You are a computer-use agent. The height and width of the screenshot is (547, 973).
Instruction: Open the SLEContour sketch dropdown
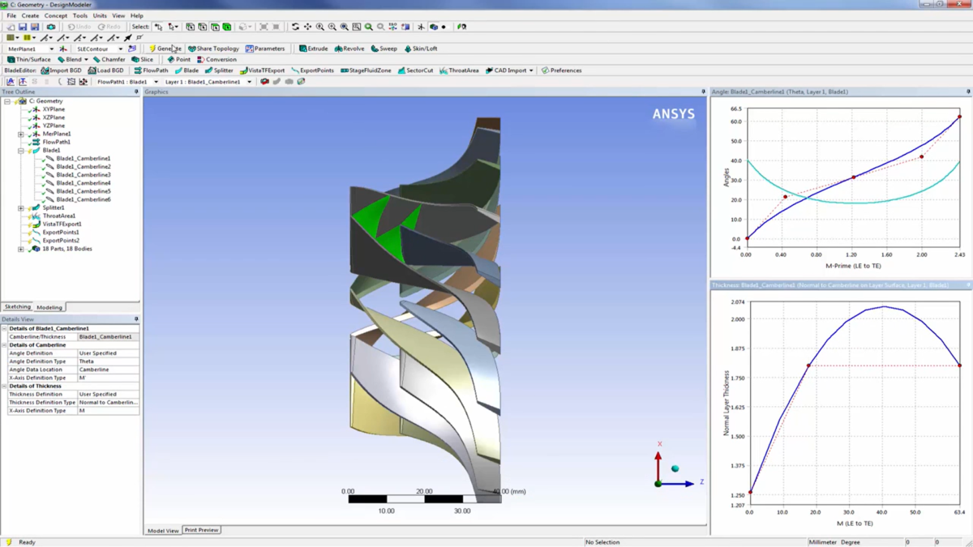tap(121, 49)
